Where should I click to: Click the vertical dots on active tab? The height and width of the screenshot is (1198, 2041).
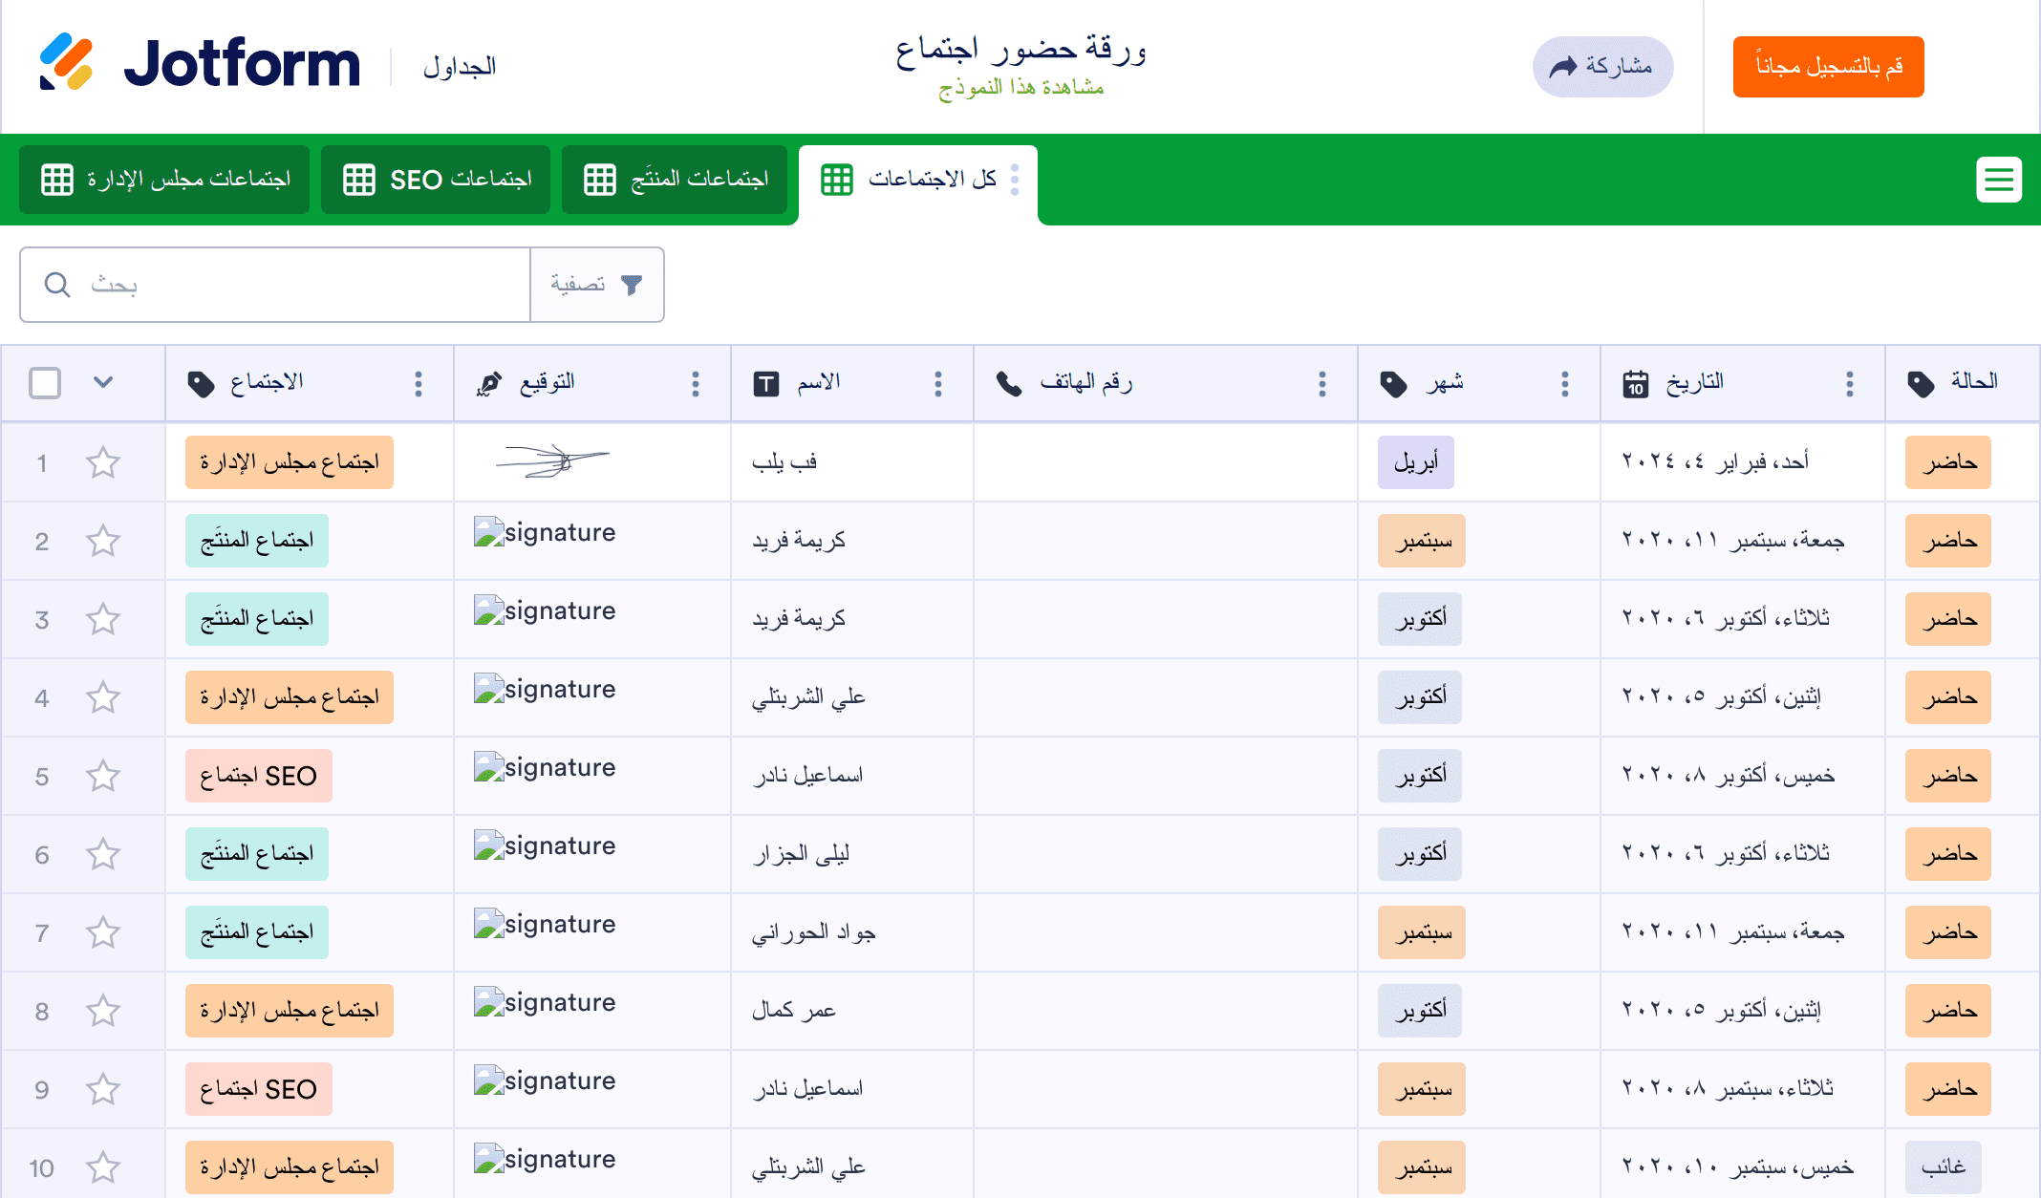[x=1015, y=180]
